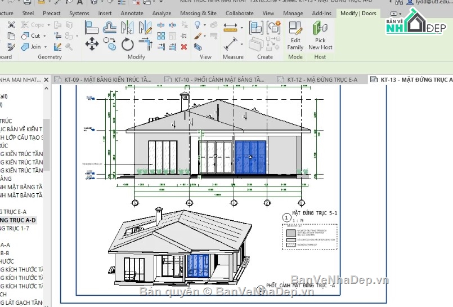This screenshot has width=453, height=307.
Task: Click the Unpin tool icon
Action: [x=184, y=25]
